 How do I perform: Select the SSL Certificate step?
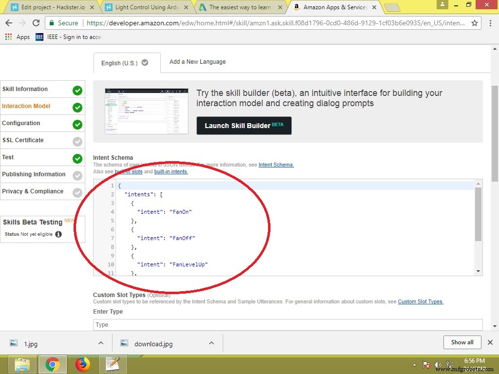pyautogui.click(x=23, y=140)
